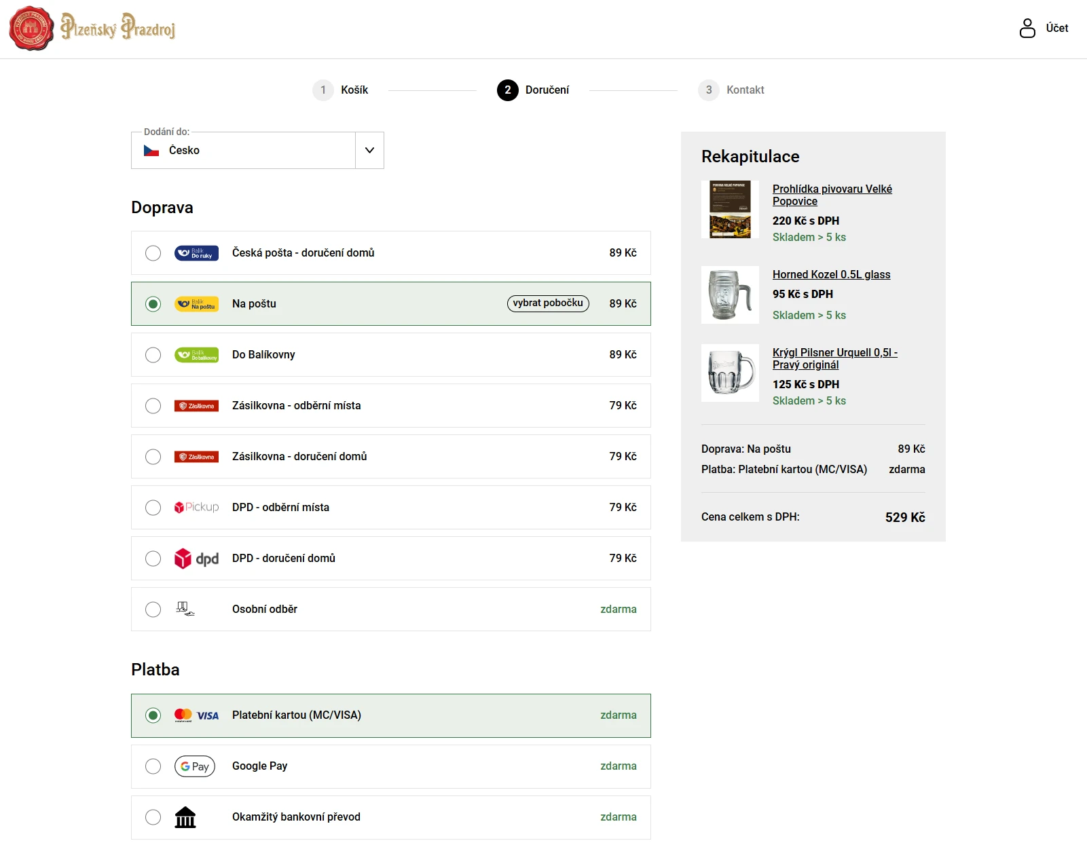Expand the country dropdown arrow

pos(369,151)
